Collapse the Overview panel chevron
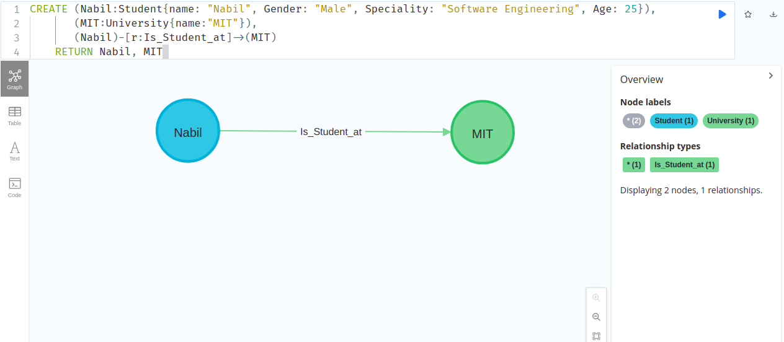 tap(771, 76)
